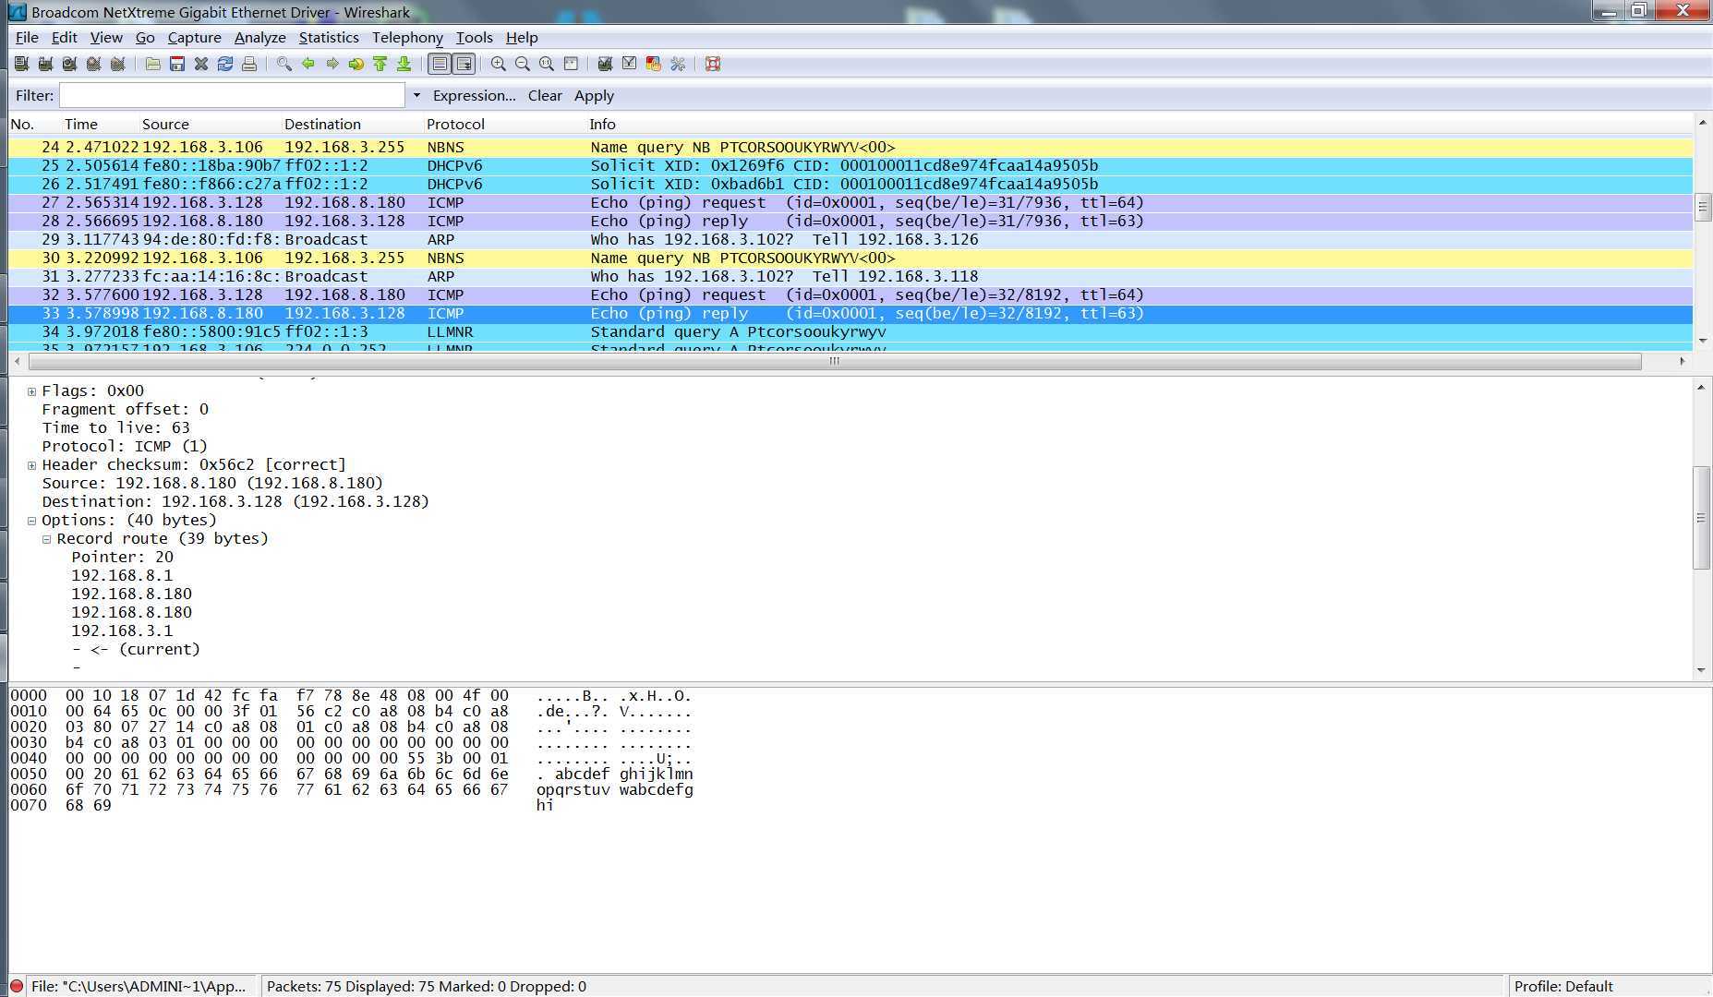The width and height of the screenshot is (1713, 997).
Task: Close this capture file
Action: coord(201,64)
